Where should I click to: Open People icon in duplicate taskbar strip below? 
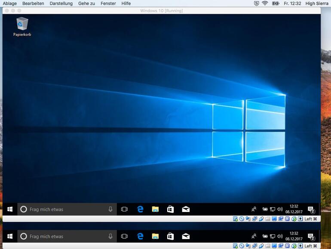254,237
